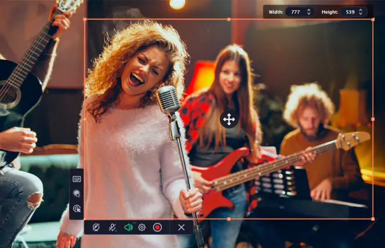Click the move capture area crosshair

pyautogui.click(x=229, y=120)
